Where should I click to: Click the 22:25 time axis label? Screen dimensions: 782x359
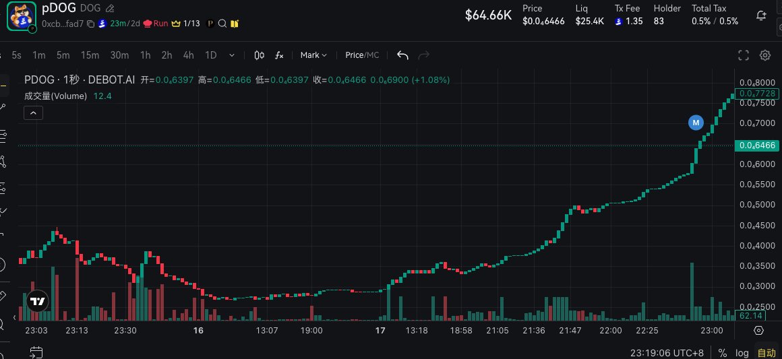647,331
